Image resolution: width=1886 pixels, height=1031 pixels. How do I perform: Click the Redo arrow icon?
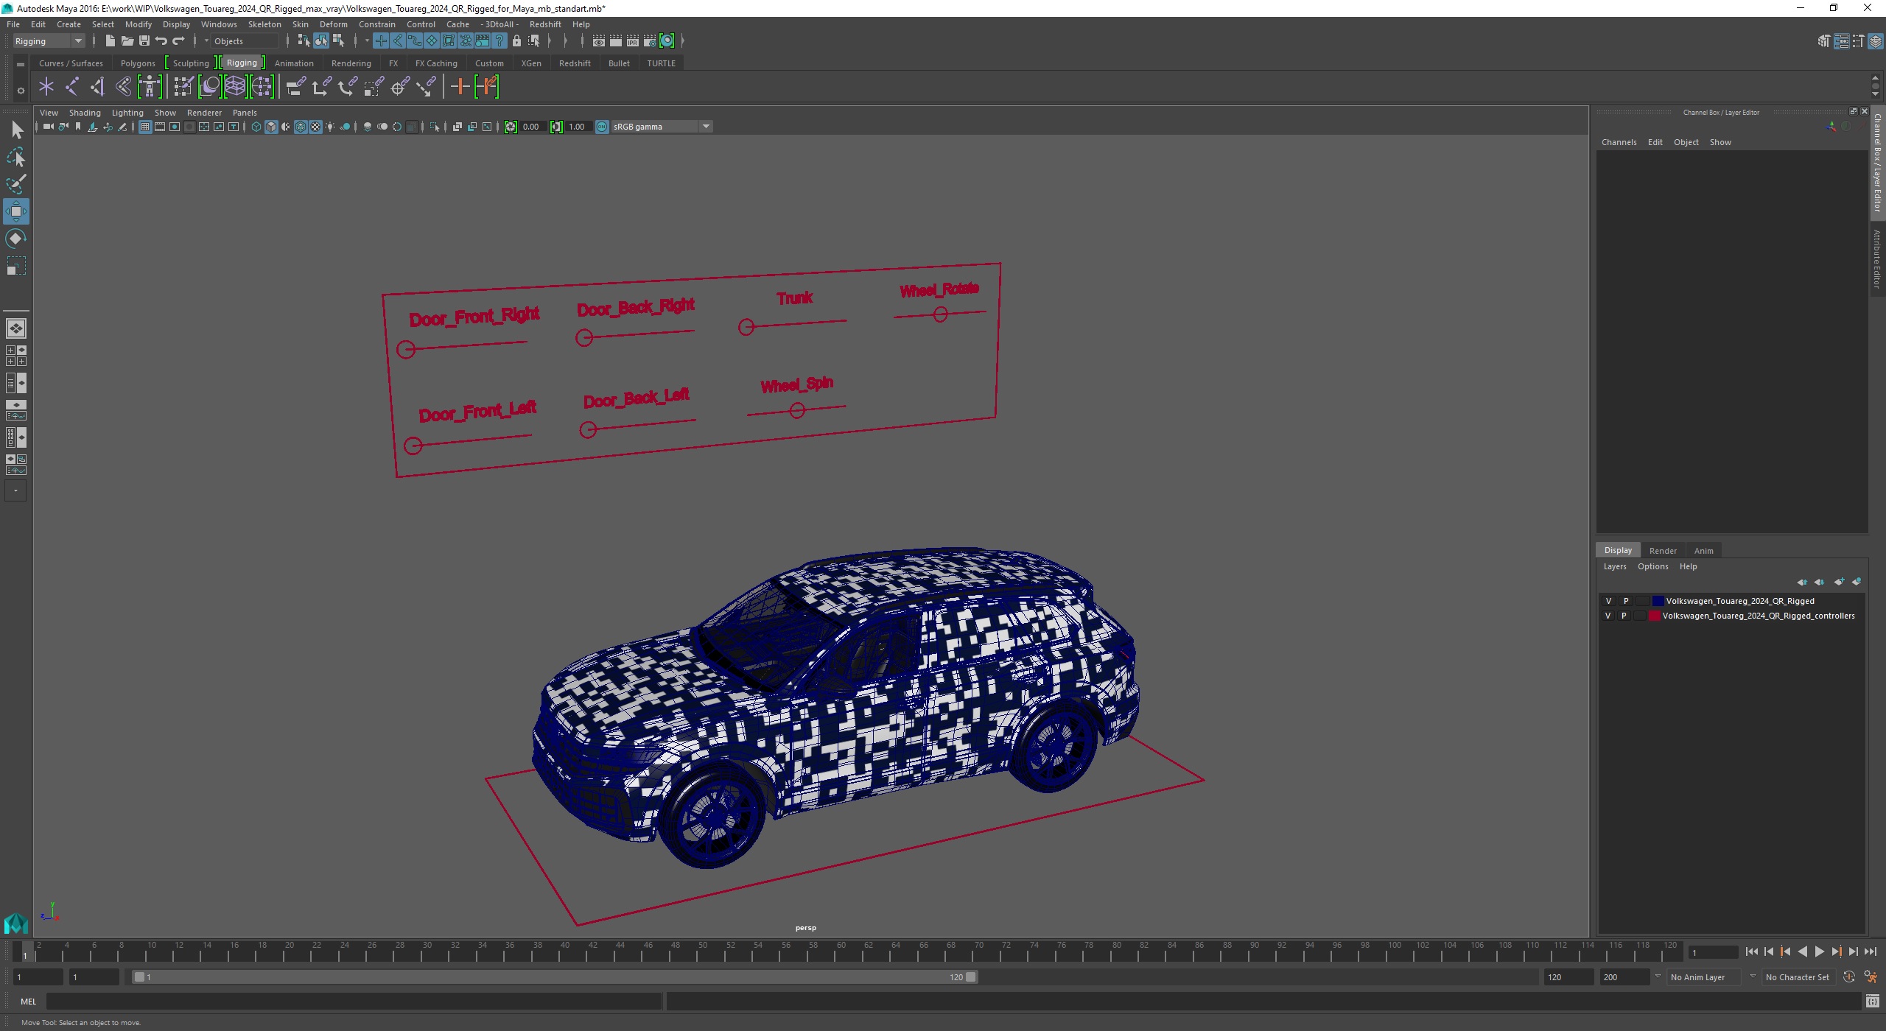[x=178, y=41]
